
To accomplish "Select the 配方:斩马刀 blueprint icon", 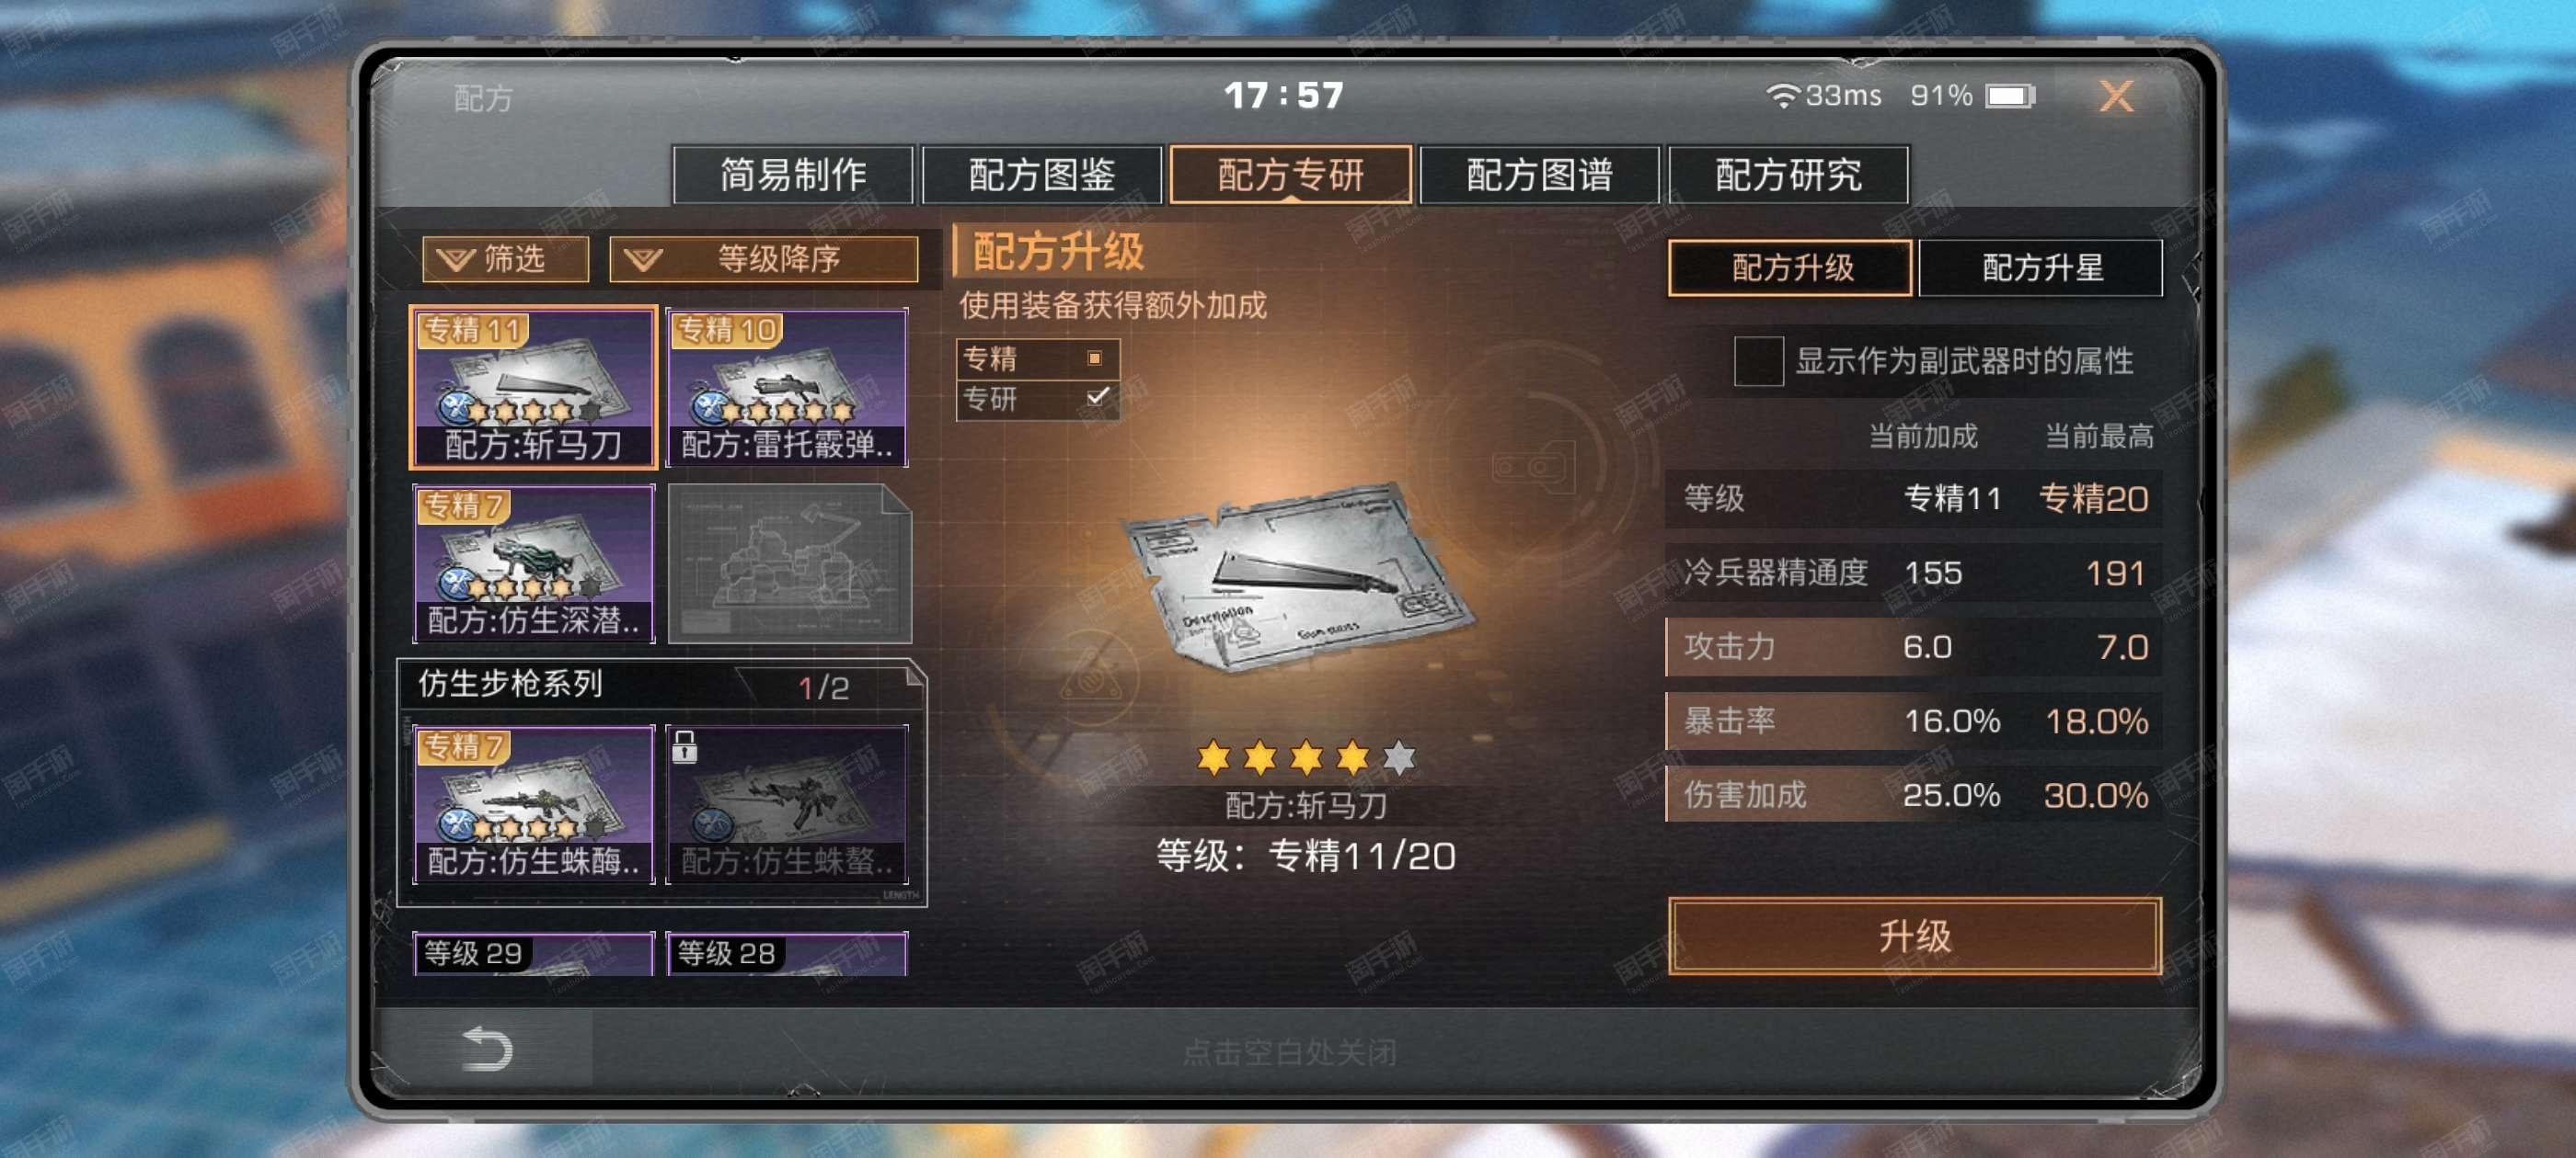I will [533, 387].
